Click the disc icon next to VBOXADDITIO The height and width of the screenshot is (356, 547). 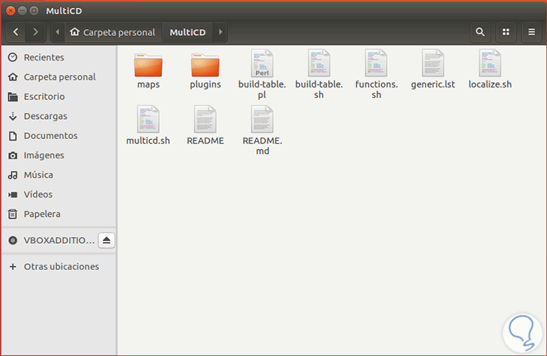coord(13,240)
